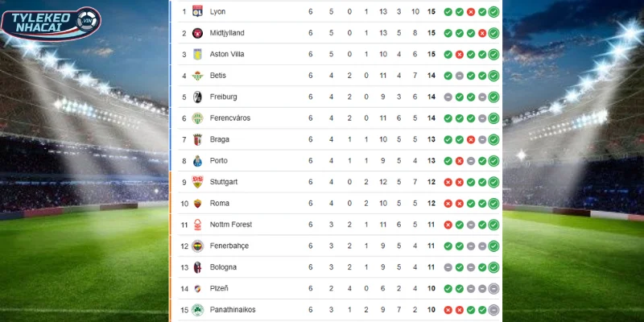The height and width of the screenshot is (322, 644).
Task: Click Midtjylland's red loss form indicator
Action: click(x=482, y=33)
